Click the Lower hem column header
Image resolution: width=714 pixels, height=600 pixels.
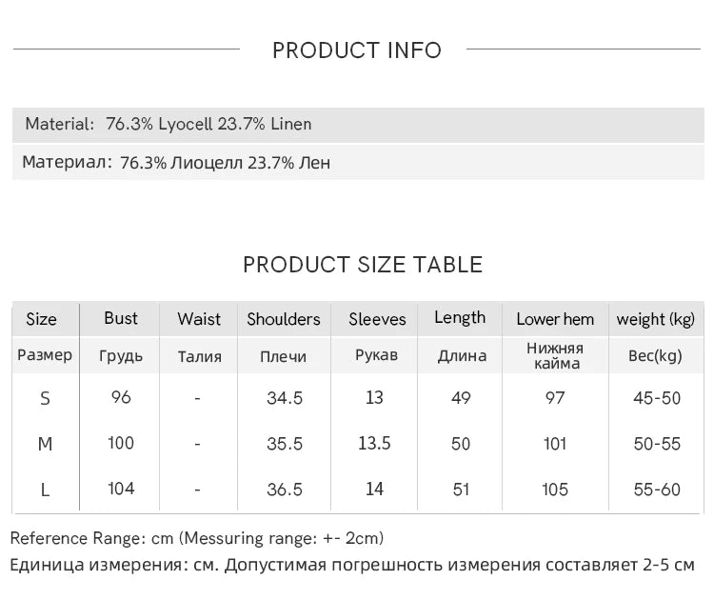555,319
